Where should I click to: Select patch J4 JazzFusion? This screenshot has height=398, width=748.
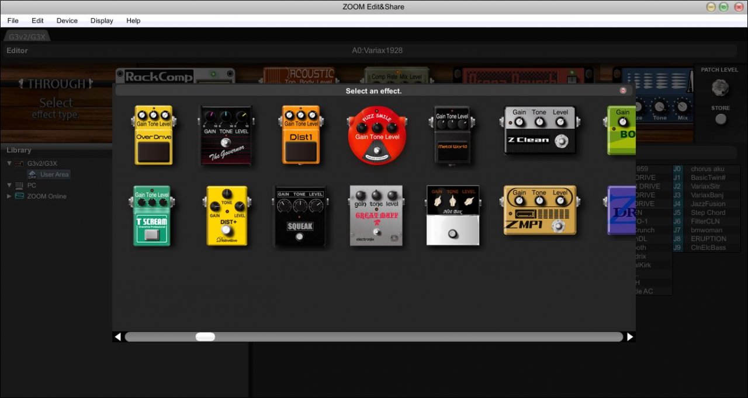[707, 204]
